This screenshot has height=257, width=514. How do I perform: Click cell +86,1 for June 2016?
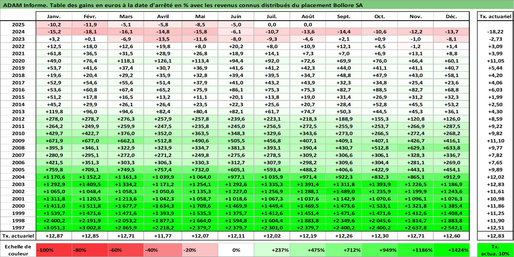[236, 90]
